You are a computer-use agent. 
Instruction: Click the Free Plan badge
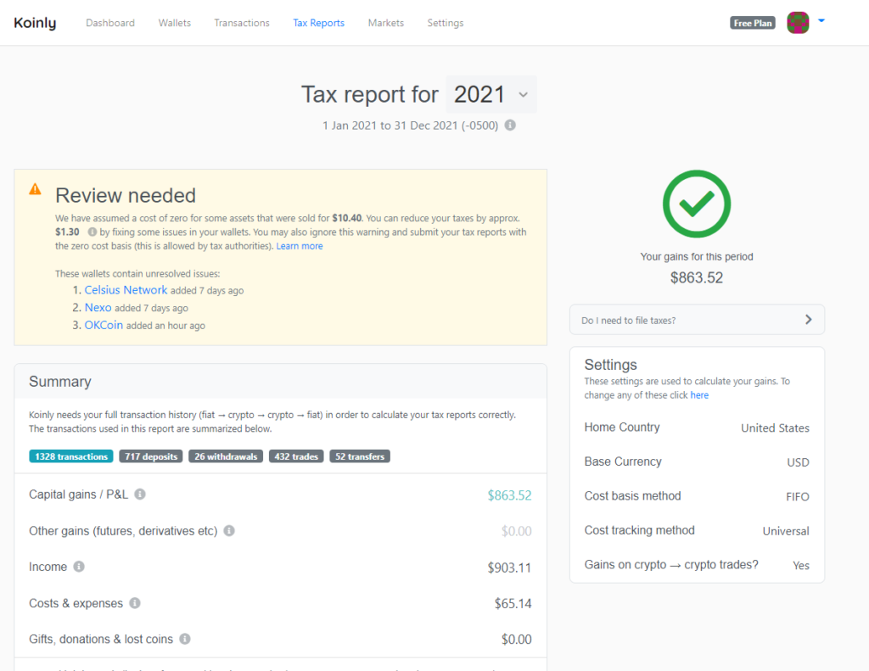point(753,23)
